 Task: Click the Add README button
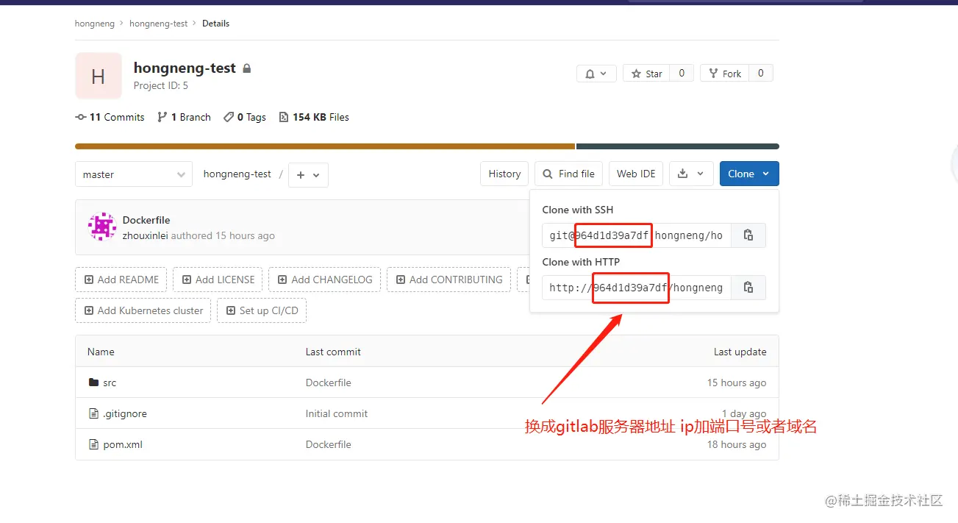121,280
